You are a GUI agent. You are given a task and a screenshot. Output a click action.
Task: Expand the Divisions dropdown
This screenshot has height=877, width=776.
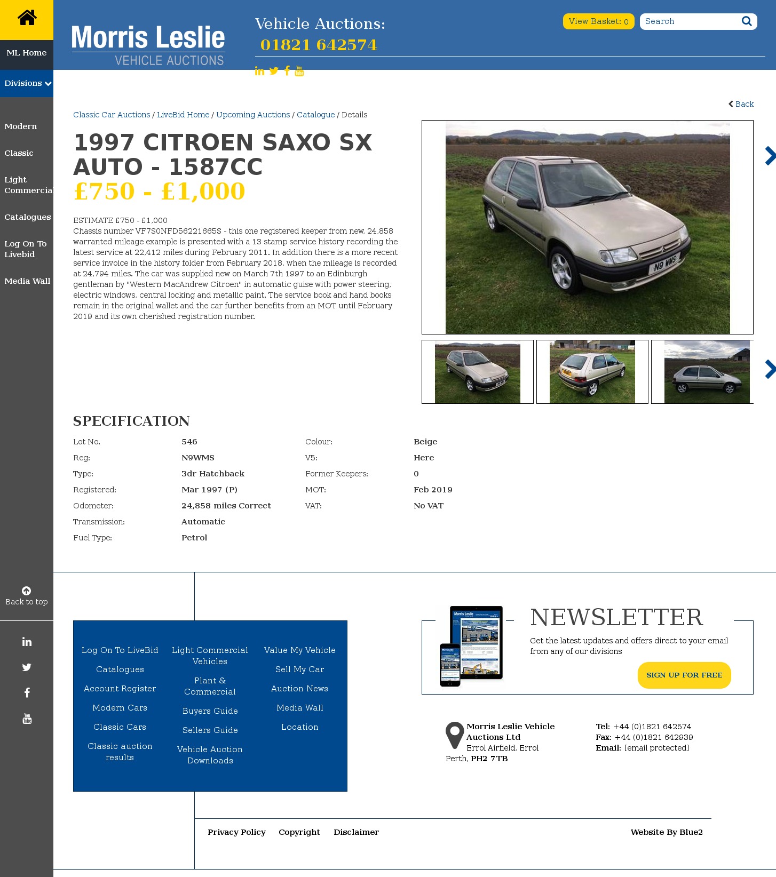click(x=27, y=83)
